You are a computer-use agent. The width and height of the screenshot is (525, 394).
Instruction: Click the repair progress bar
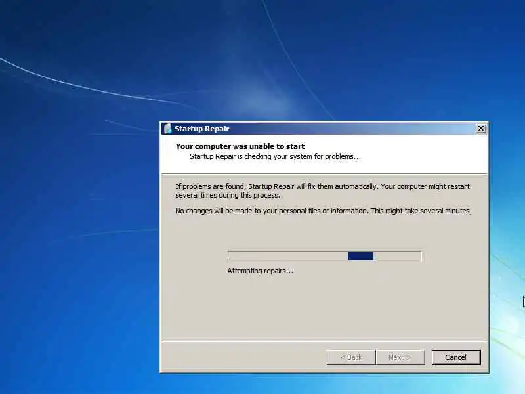pyautogui.click(x=324, y=256)
